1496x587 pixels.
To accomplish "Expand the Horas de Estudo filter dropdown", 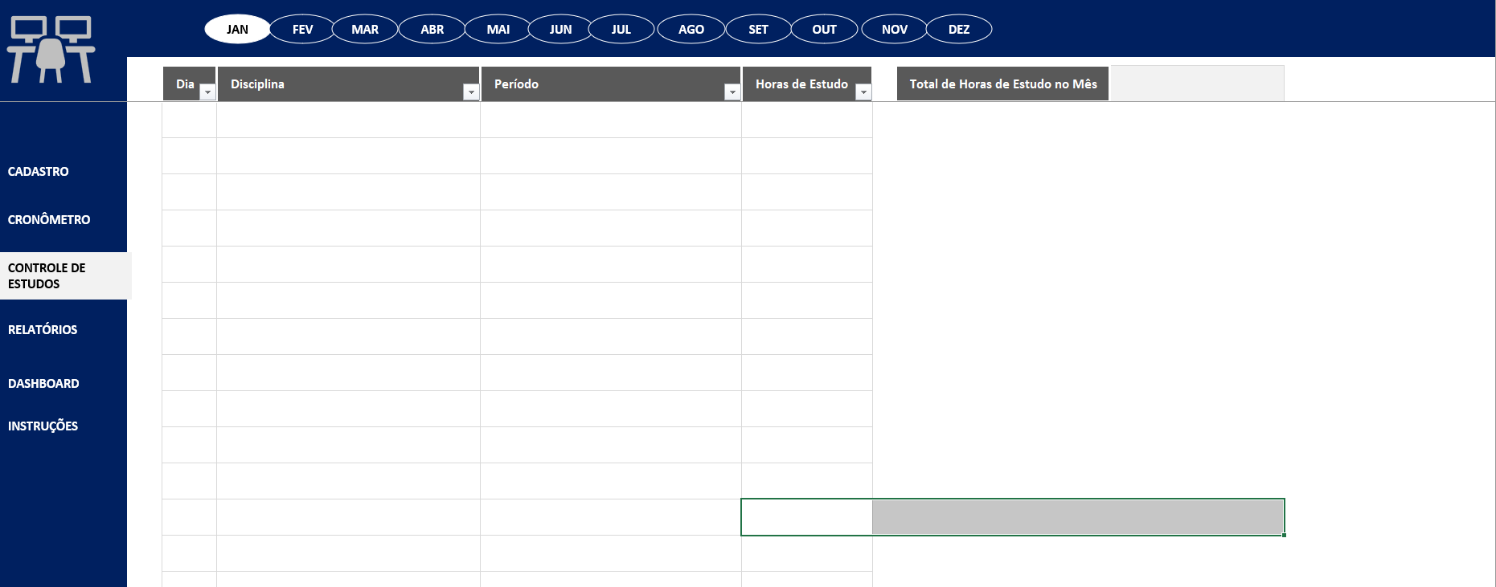I will 863,92.
